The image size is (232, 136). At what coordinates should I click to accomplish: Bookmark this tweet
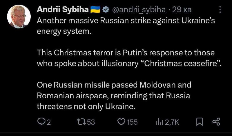pyautogui.click(x=200, y=122)
